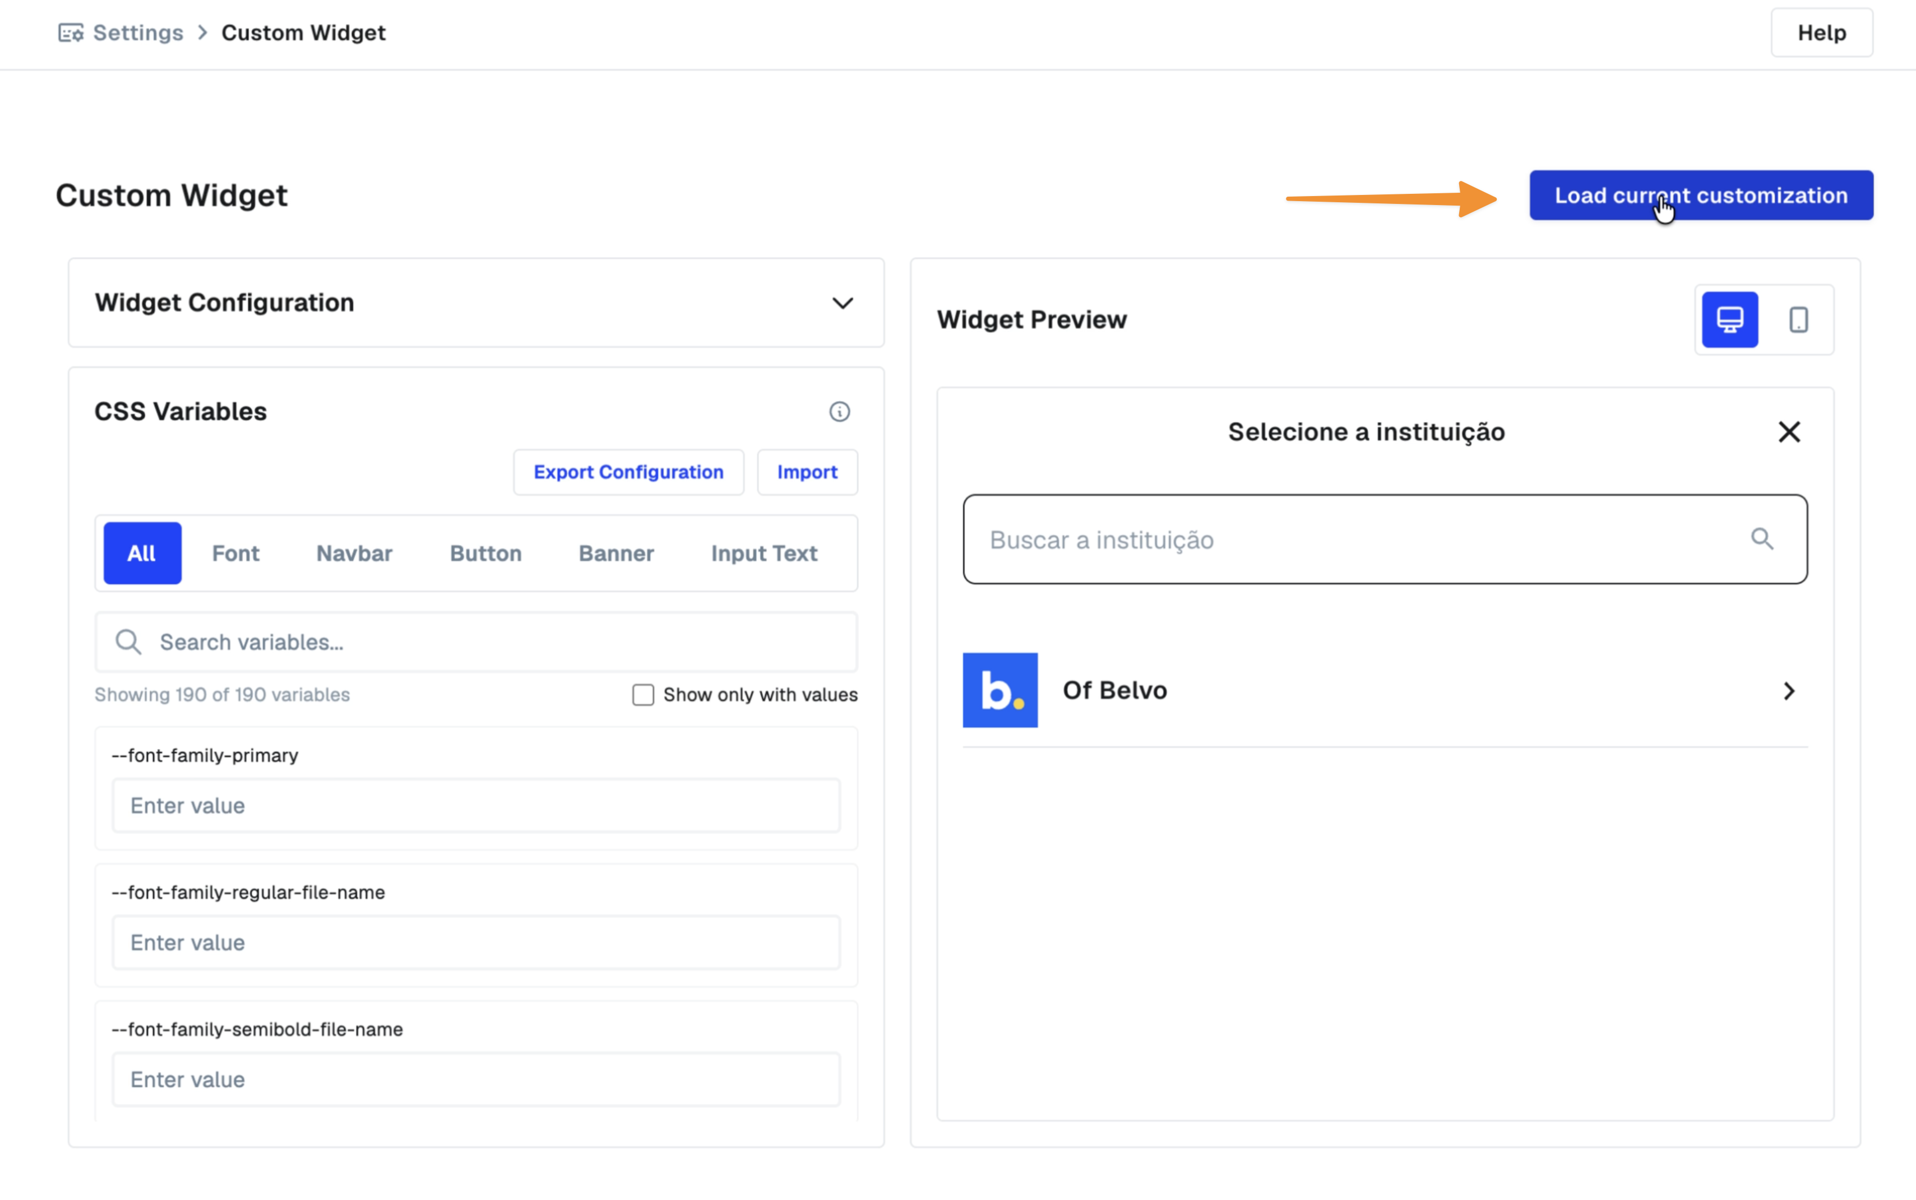The image size is (1916, 1200).
Task: Select the All variables tab
Action: 142,553
